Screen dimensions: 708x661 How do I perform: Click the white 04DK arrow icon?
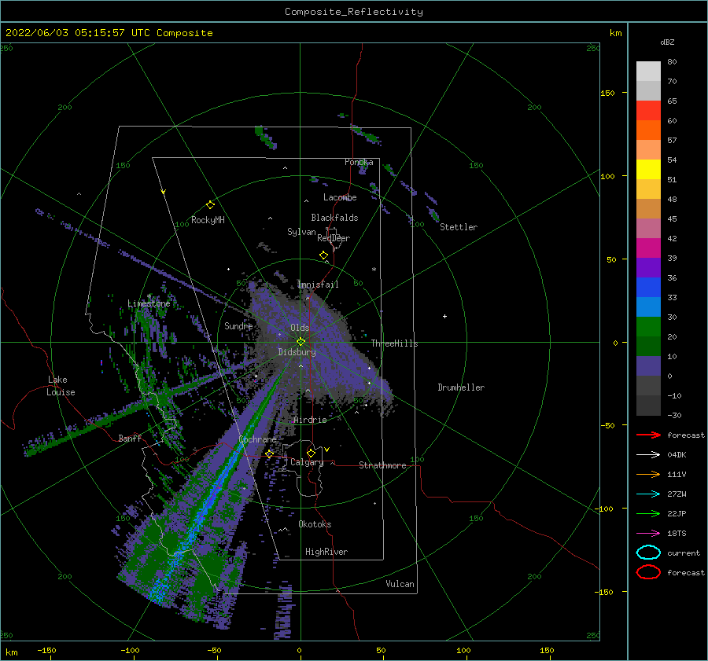648,455
